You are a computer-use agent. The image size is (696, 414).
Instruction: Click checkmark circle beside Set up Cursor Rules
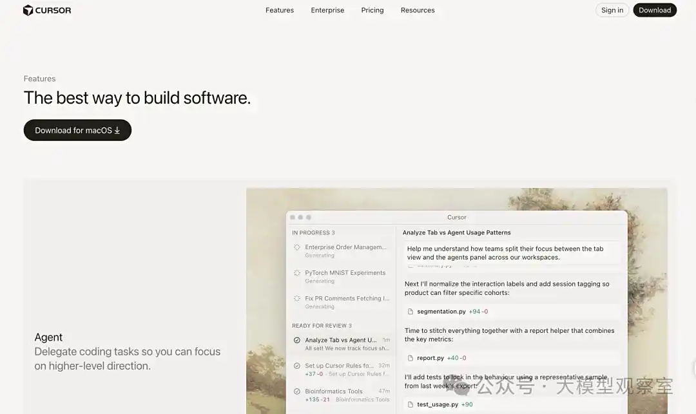click(x=297, y=366)
